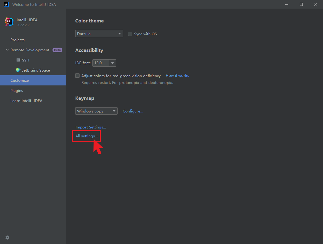Collapse the Remote Development section
This screenshot has width=323, height=244.
pos(7,50)
